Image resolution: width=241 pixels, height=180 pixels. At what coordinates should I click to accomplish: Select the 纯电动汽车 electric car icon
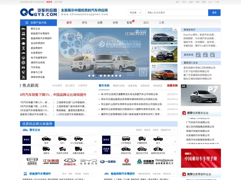pyautogui.click(x=126, y=149)
